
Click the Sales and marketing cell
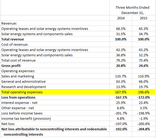(x=55, y=76)
